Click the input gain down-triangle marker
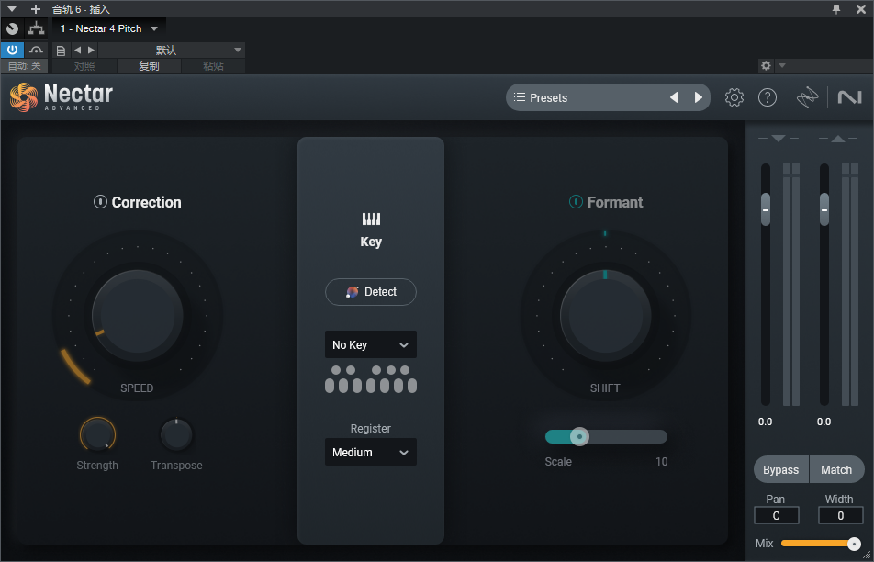The height and width of the screenshot is (562, 874). tap(779, 139)
